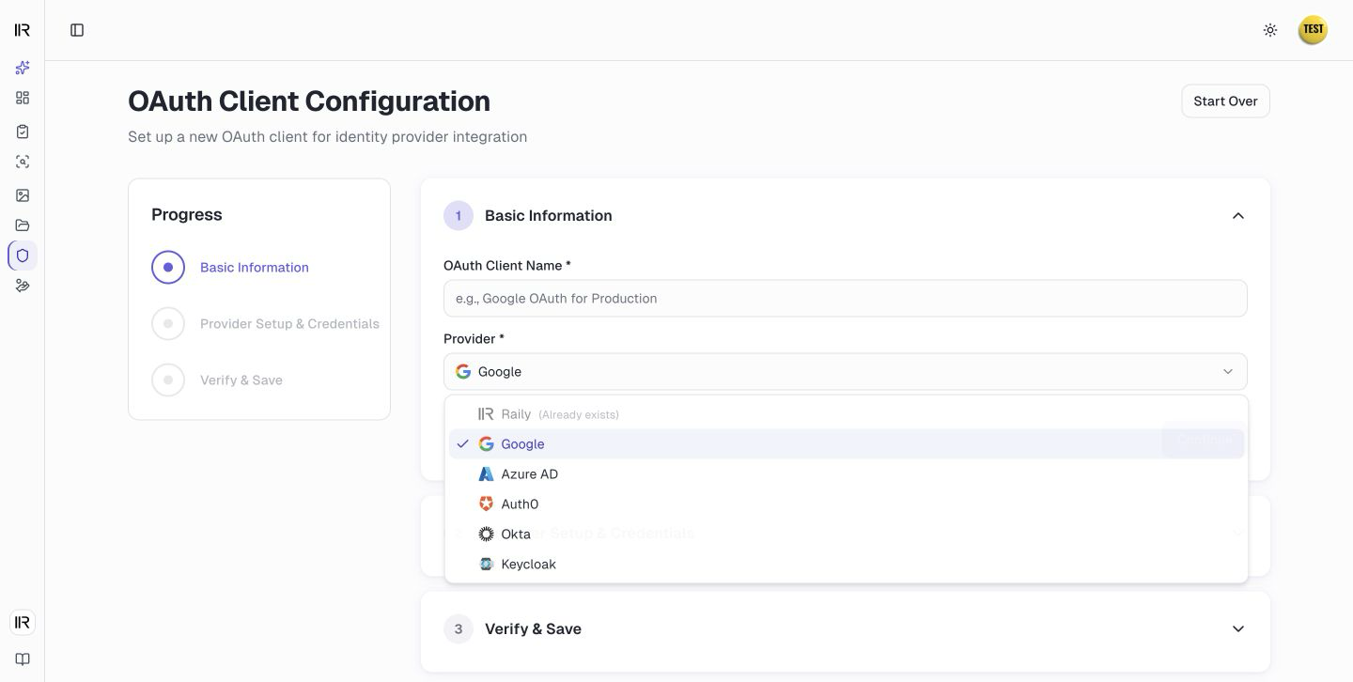Select Provider Setup & Credentials progress step
Screen dimensions: 1353x682
pyautogui.click(x=265, y=323)
